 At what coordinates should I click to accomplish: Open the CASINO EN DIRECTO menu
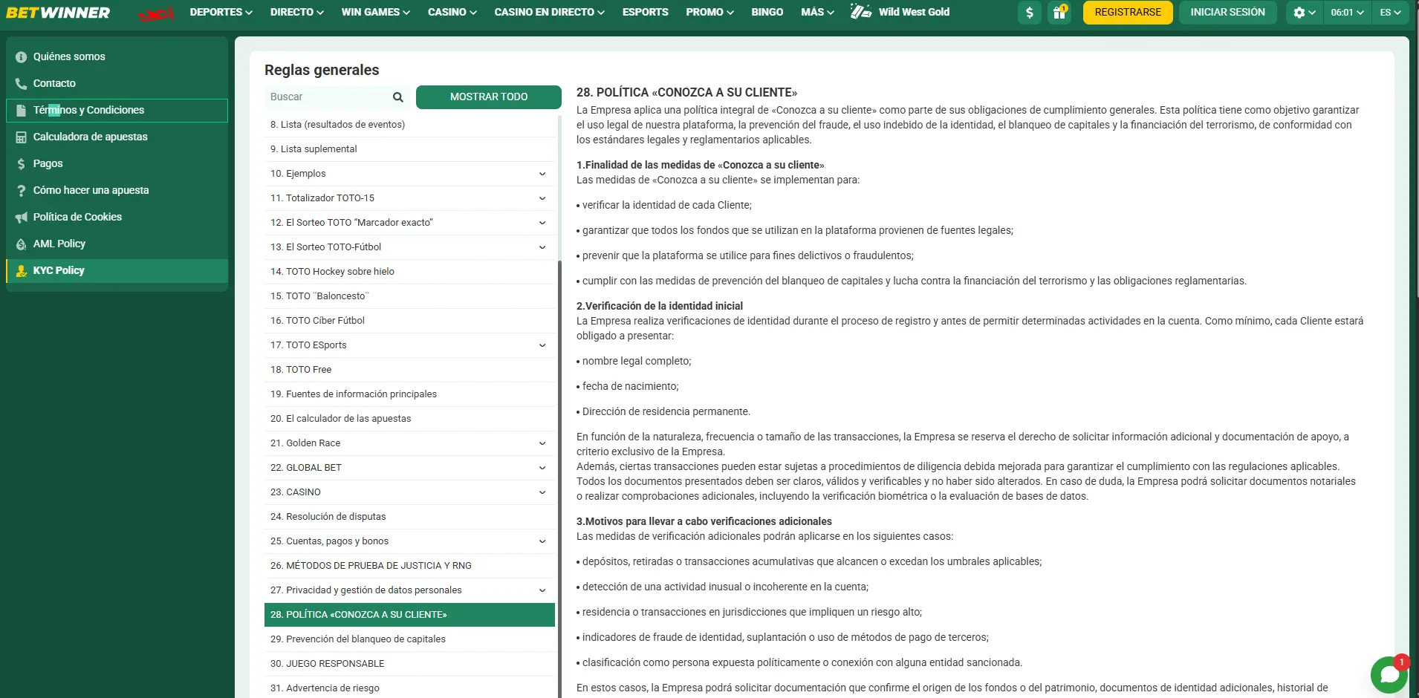(x=549, y=12)
